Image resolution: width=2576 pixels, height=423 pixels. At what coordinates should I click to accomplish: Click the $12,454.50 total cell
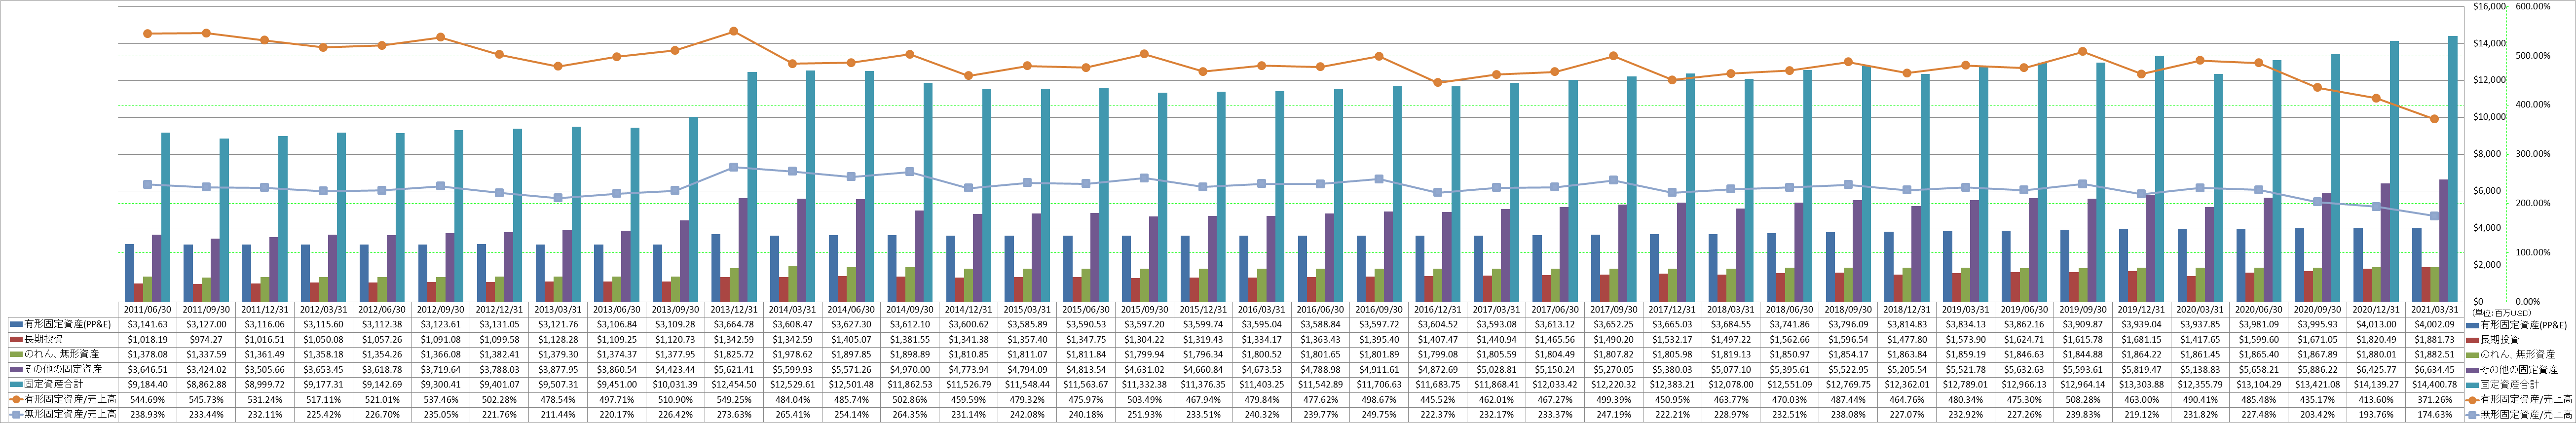pyautogui.click(x=734, y=385)
